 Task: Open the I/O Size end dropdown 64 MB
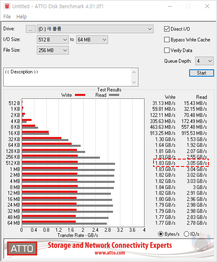(x=92, y=40)
